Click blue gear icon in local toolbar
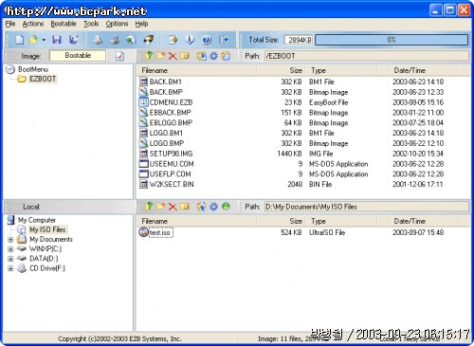Viewport: 474px width, 346px height. pyautogui.click(x=214, y=207)
